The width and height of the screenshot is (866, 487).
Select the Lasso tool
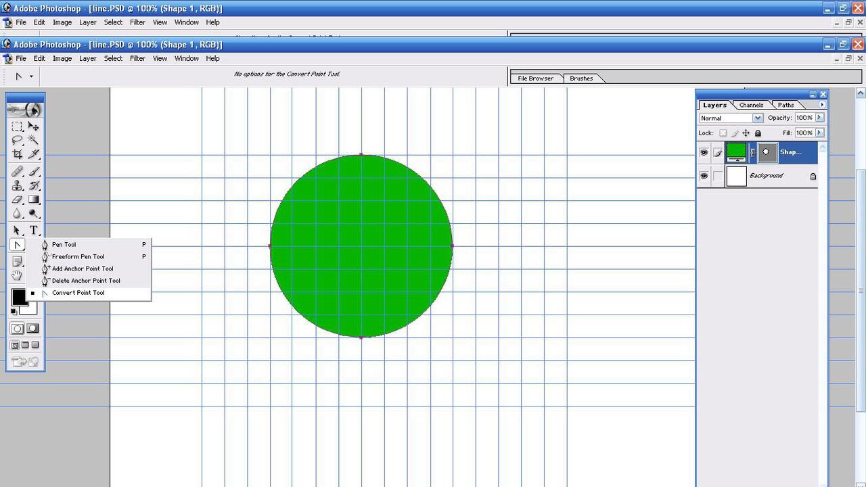click(18, 140)
